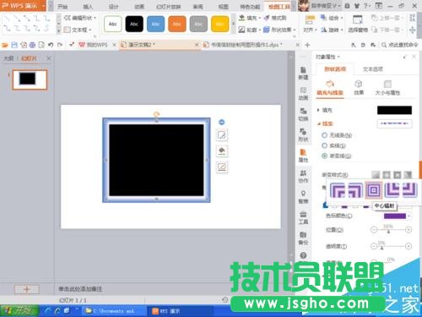Click the print icon in quick toolbar
Screen dimensions: 422x317
tap(32, 45)
